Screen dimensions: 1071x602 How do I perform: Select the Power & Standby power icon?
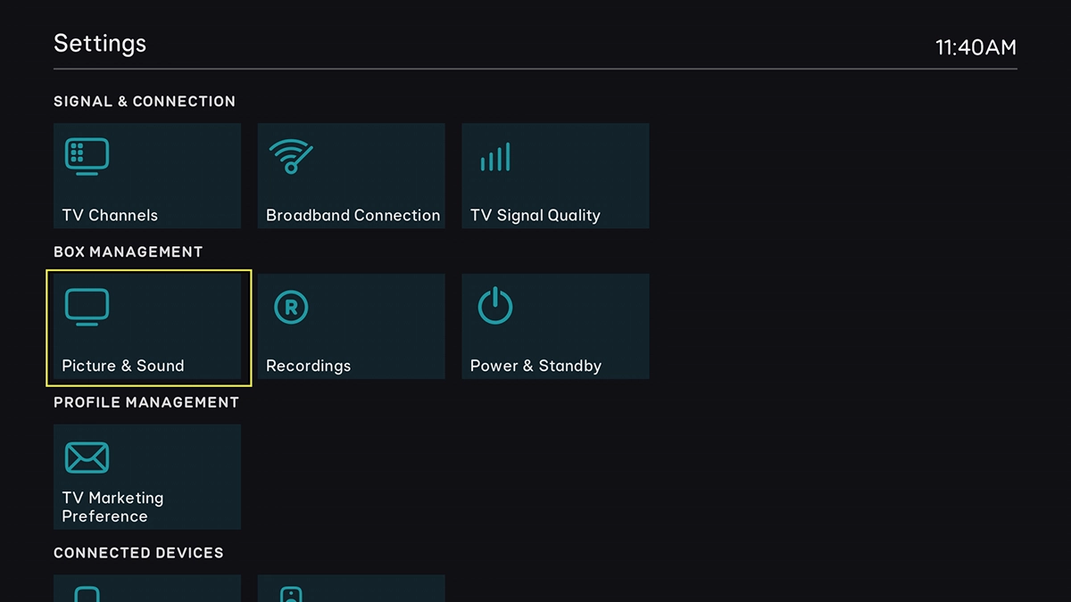coord(495,308)
